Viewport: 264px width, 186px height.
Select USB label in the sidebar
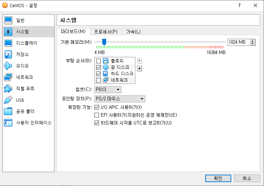click(x=20, y=100)
